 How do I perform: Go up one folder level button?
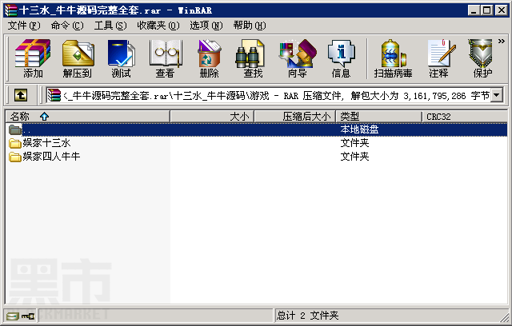tap(21, 96)
